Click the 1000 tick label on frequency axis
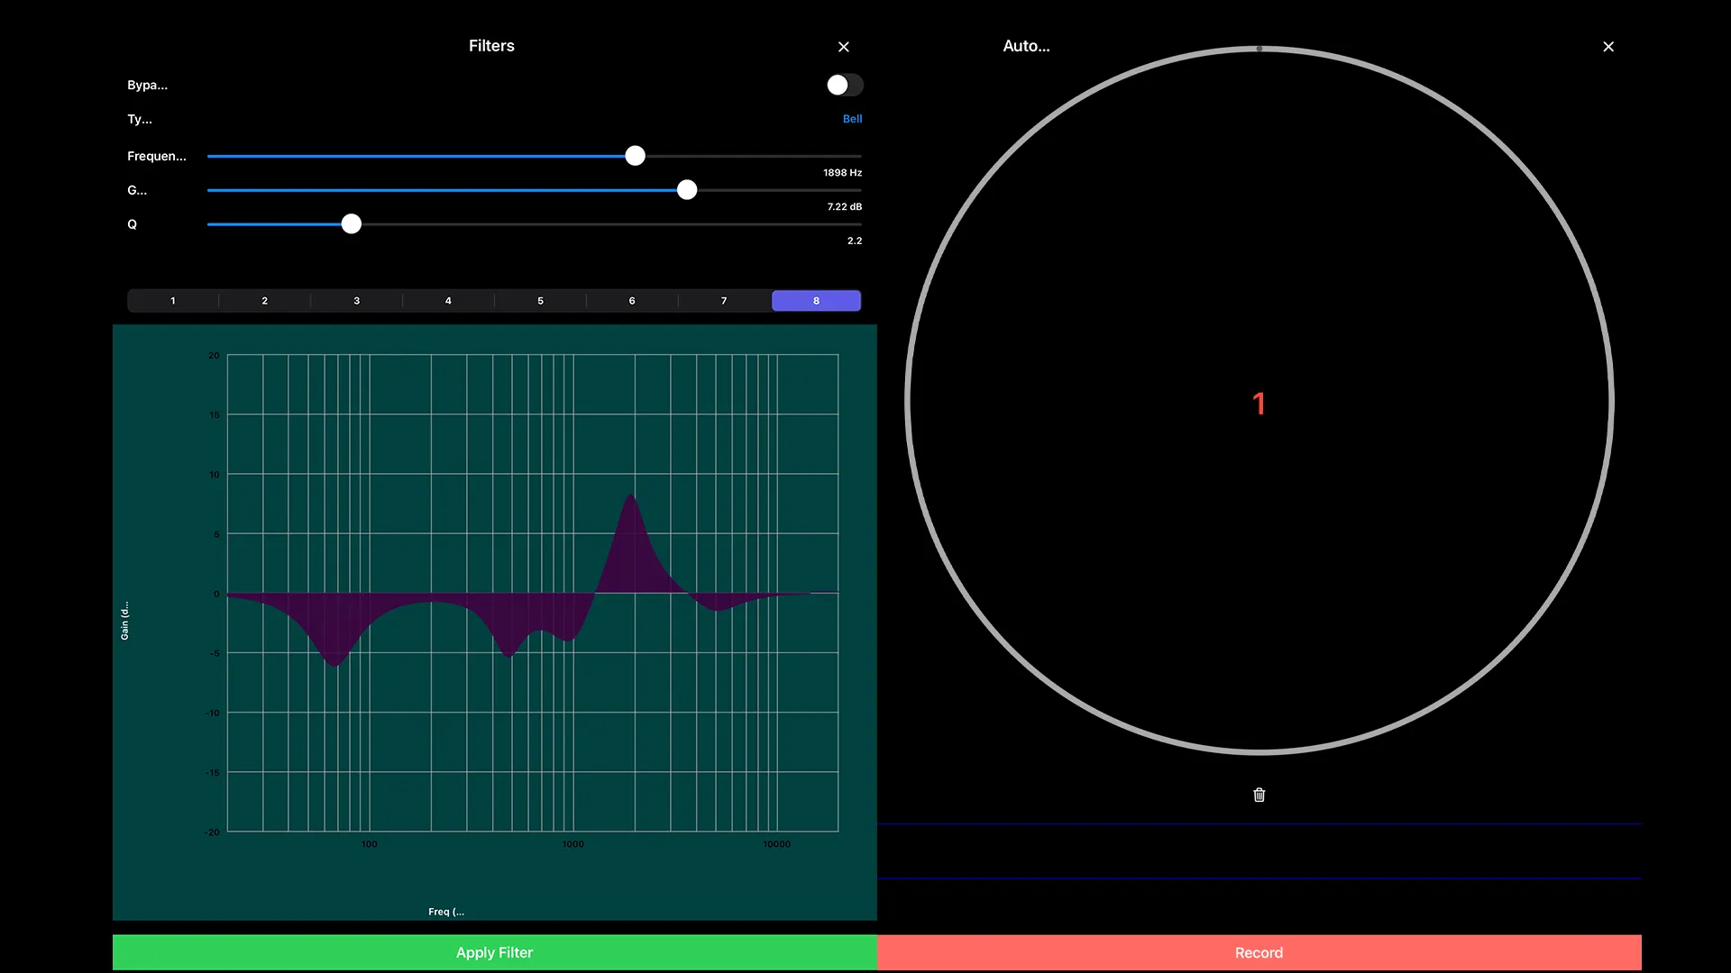1731x973 pixels. (573, 844)
